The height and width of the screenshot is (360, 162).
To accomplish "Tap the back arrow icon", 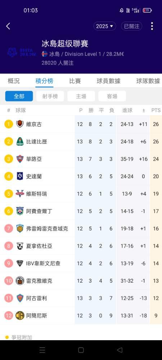I will click(8, 26).
